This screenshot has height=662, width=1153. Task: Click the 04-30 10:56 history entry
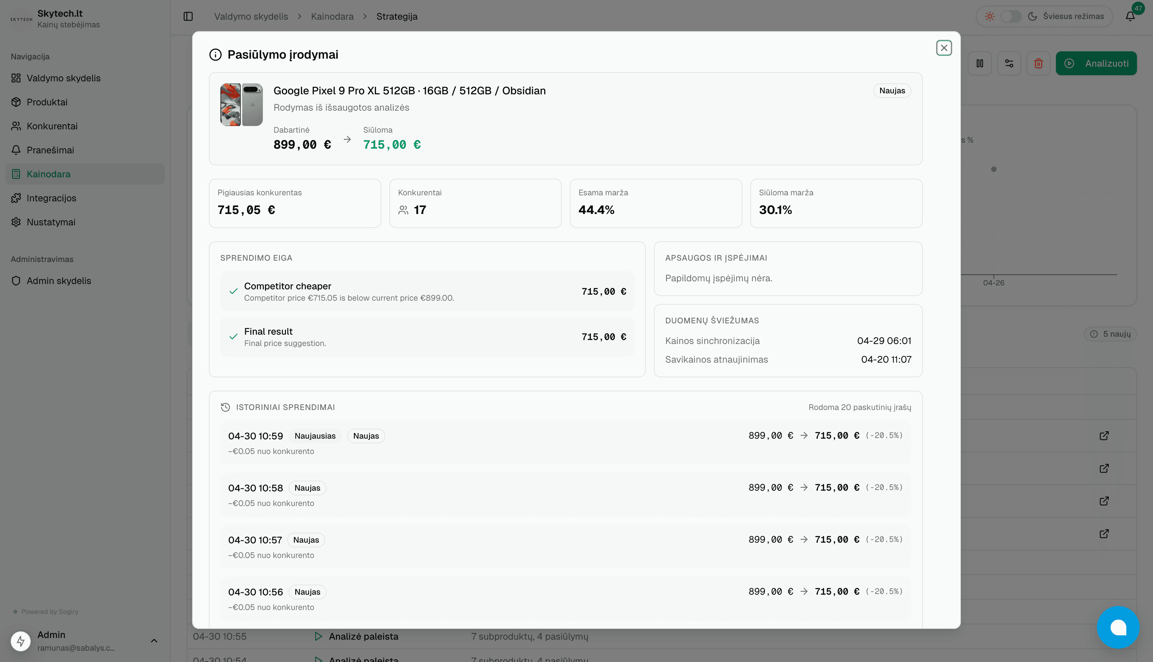tap(565, 599)
